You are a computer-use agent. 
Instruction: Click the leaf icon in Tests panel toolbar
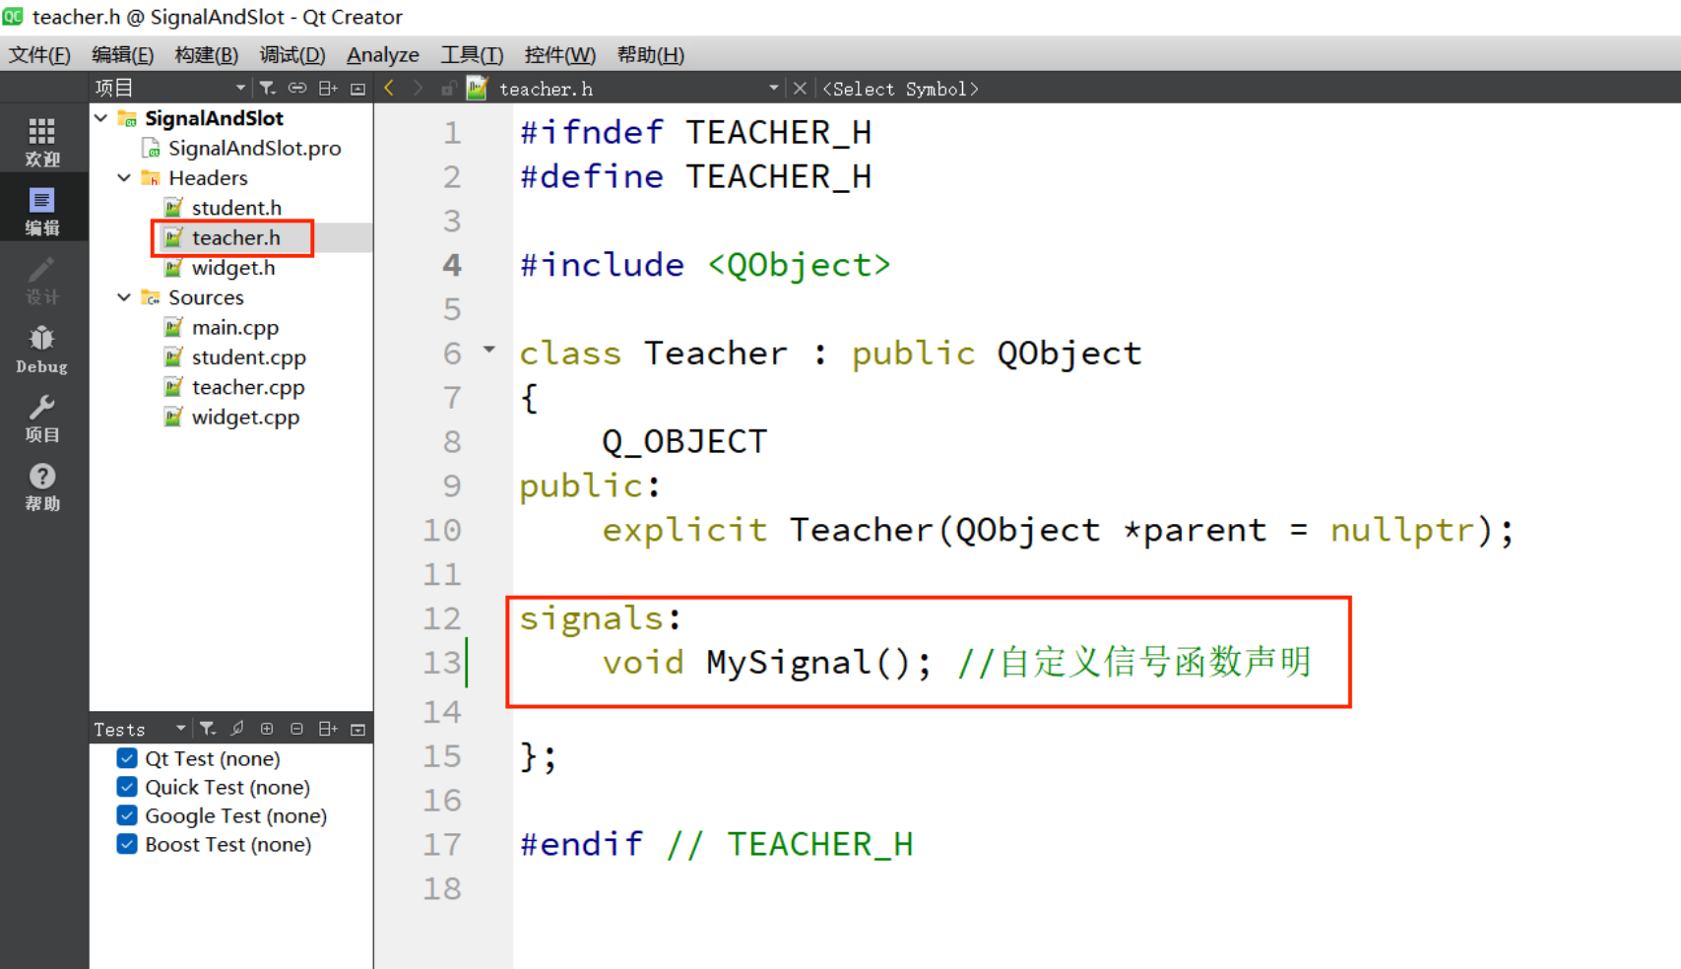tap(237, 729)
